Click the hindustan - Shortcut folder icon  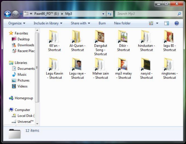click(146, 36)
